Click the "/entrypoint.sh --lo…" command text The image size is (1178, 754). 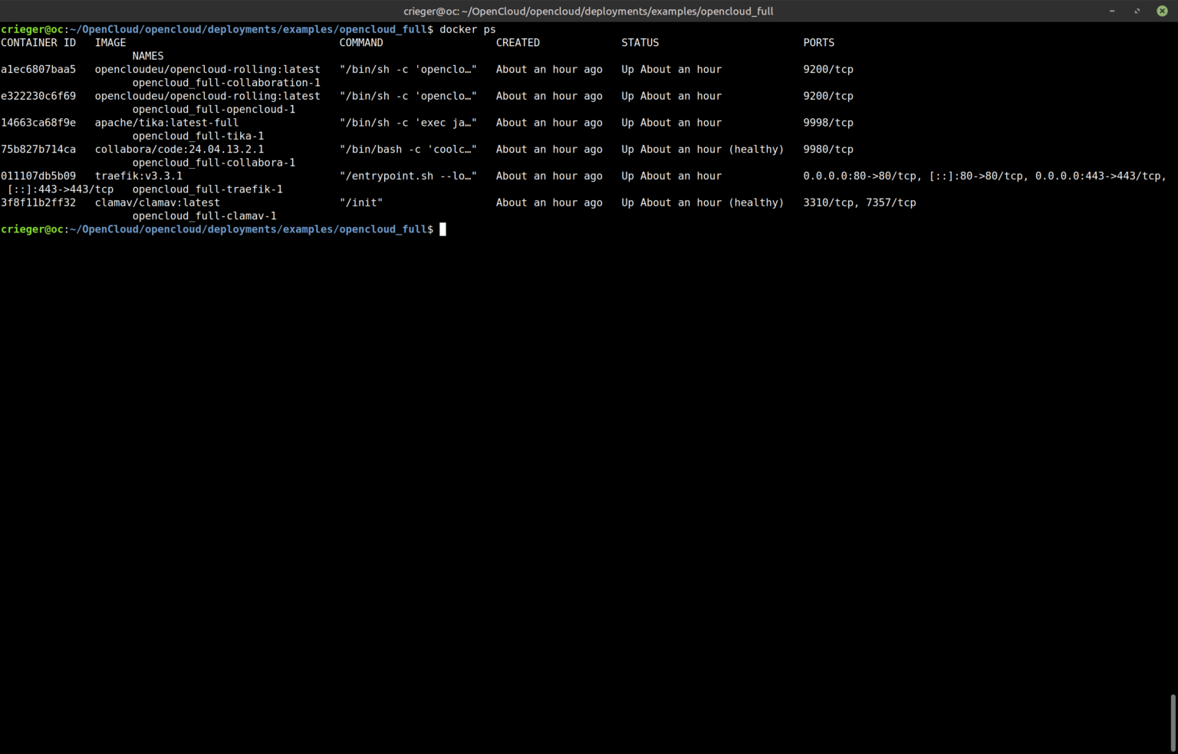pos(408,176)
